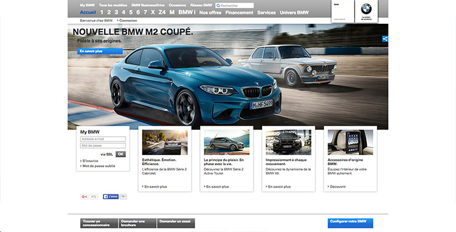Select the Series 3 nav item
The image size is (456, 232).
(116, 12)
